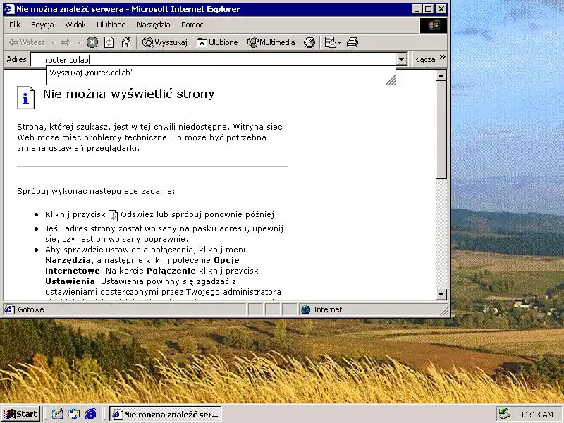Click the bold 'Narzędzia' text in page
The image size is (564, 423).
(68, 260)
